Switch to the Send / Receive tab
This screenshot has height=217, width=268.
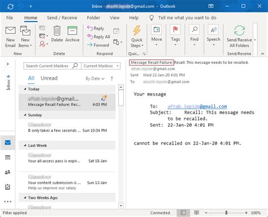coord(62,18)
